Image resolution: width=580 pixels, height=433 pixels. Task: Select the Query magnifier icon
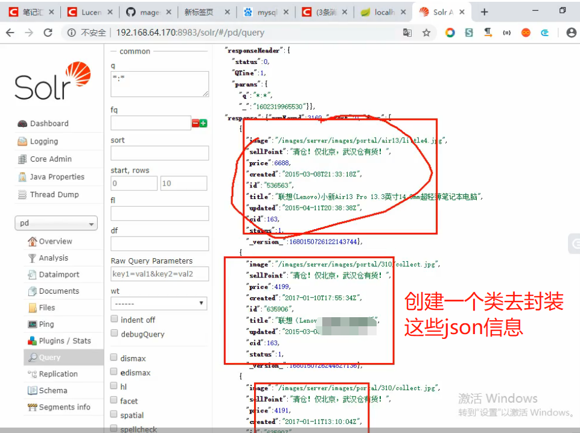click(33, 357)
